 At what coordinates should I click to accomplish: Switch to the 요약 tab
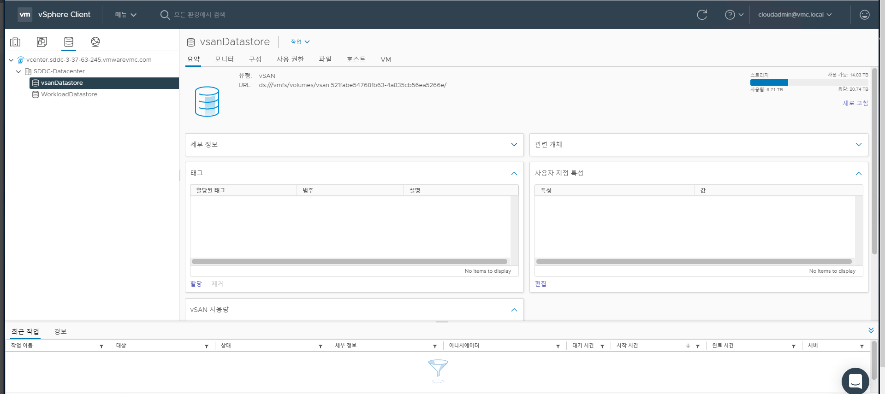pos(194,59)
